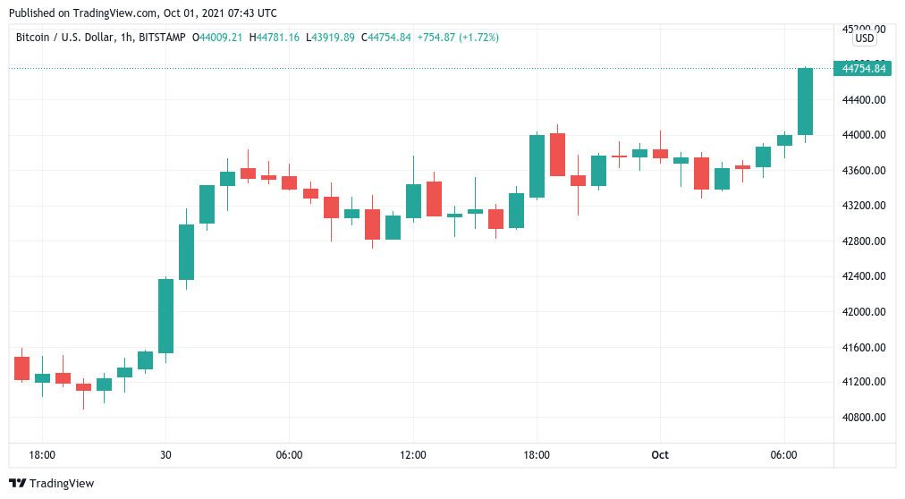Click the 44000.00 price axis label
This screenshot has width=905, height=499.
point(863,135)
